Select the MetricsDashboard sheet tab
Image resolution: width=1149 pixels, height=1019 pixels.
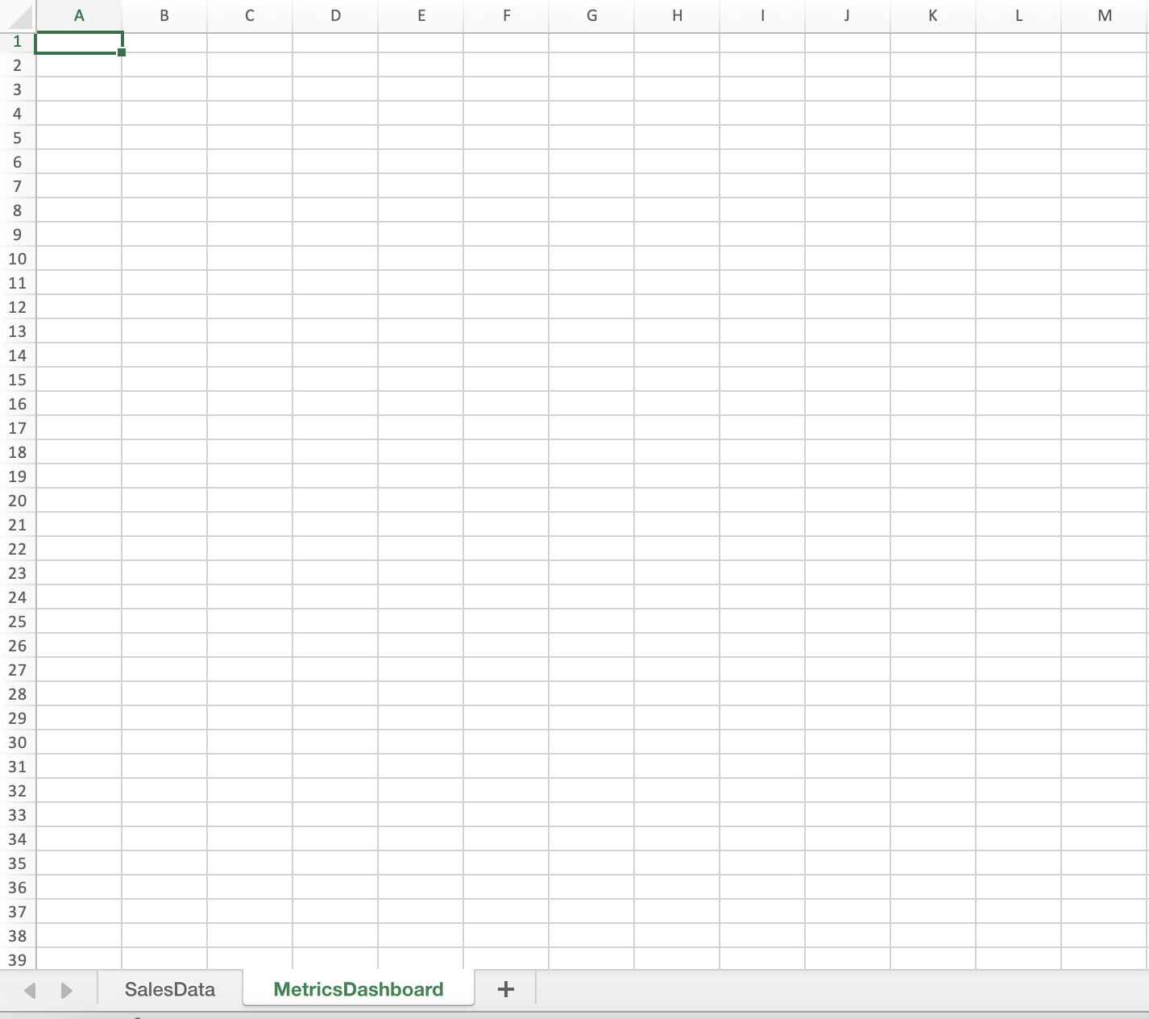coord(358,989)
